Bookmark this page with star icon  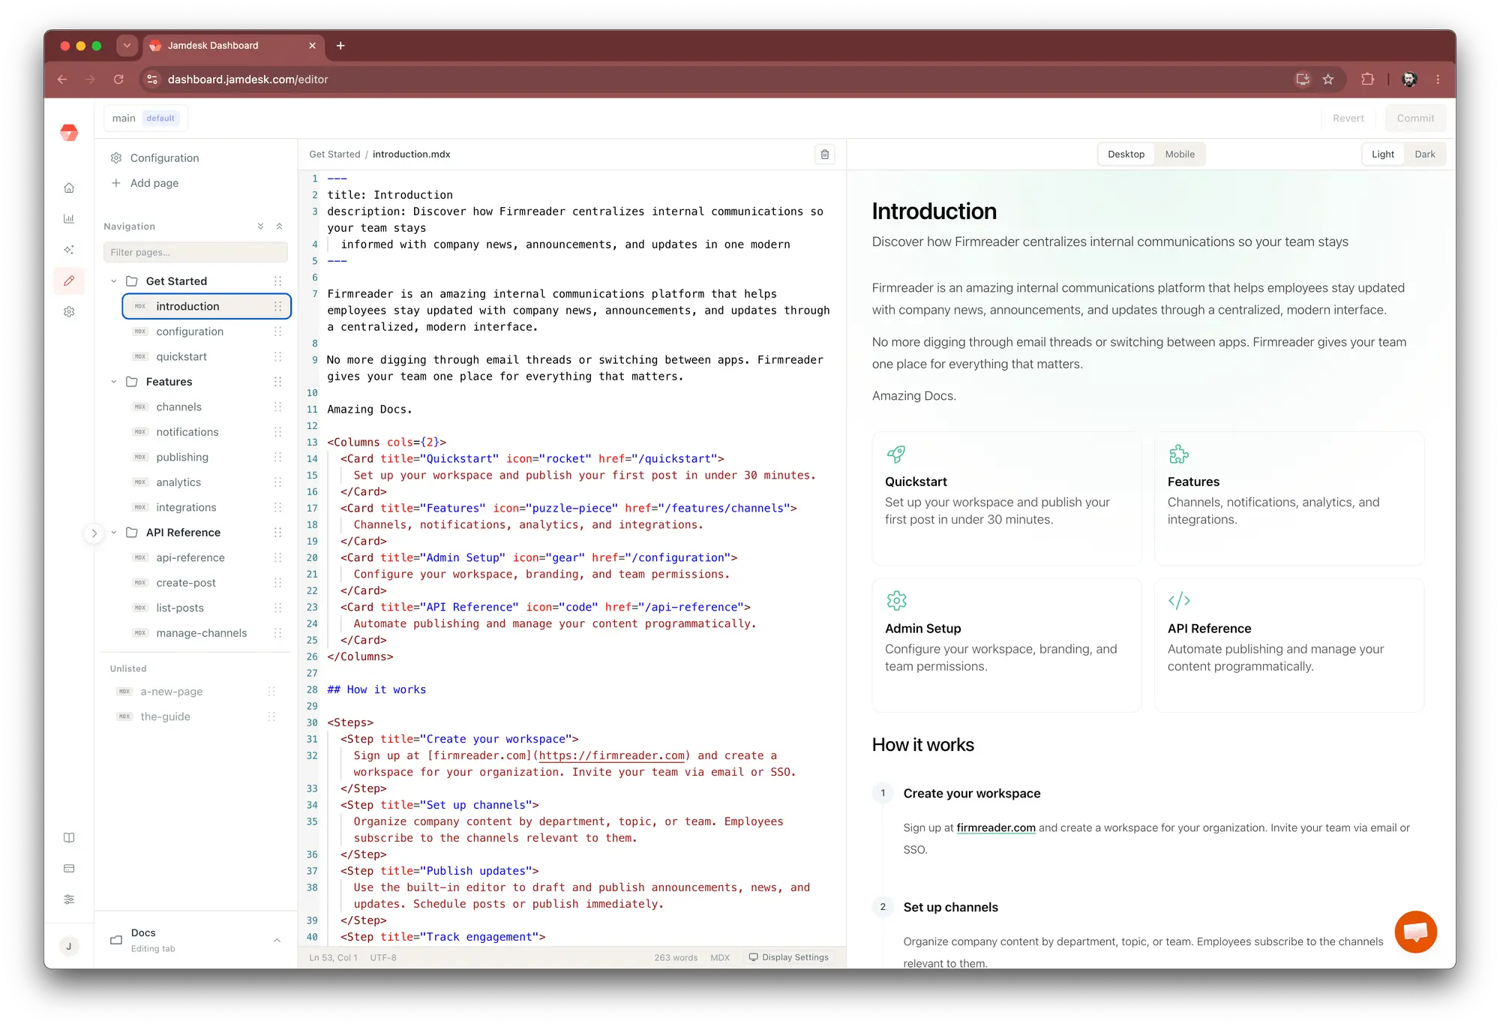coord(1327,79)
